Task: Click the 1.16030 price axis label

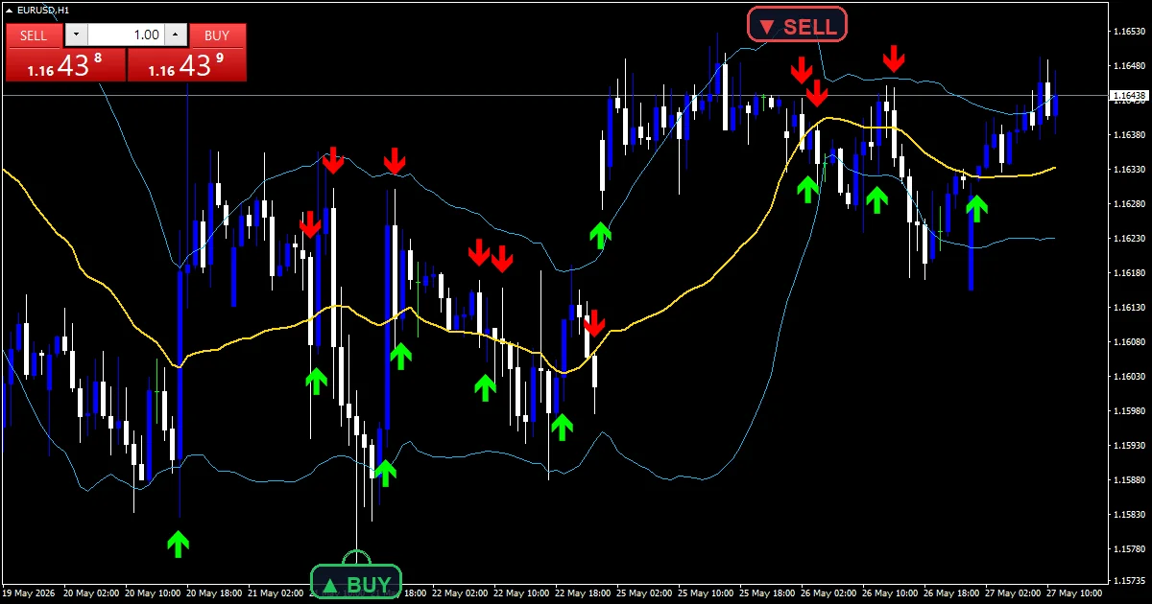Action: 1129,377
